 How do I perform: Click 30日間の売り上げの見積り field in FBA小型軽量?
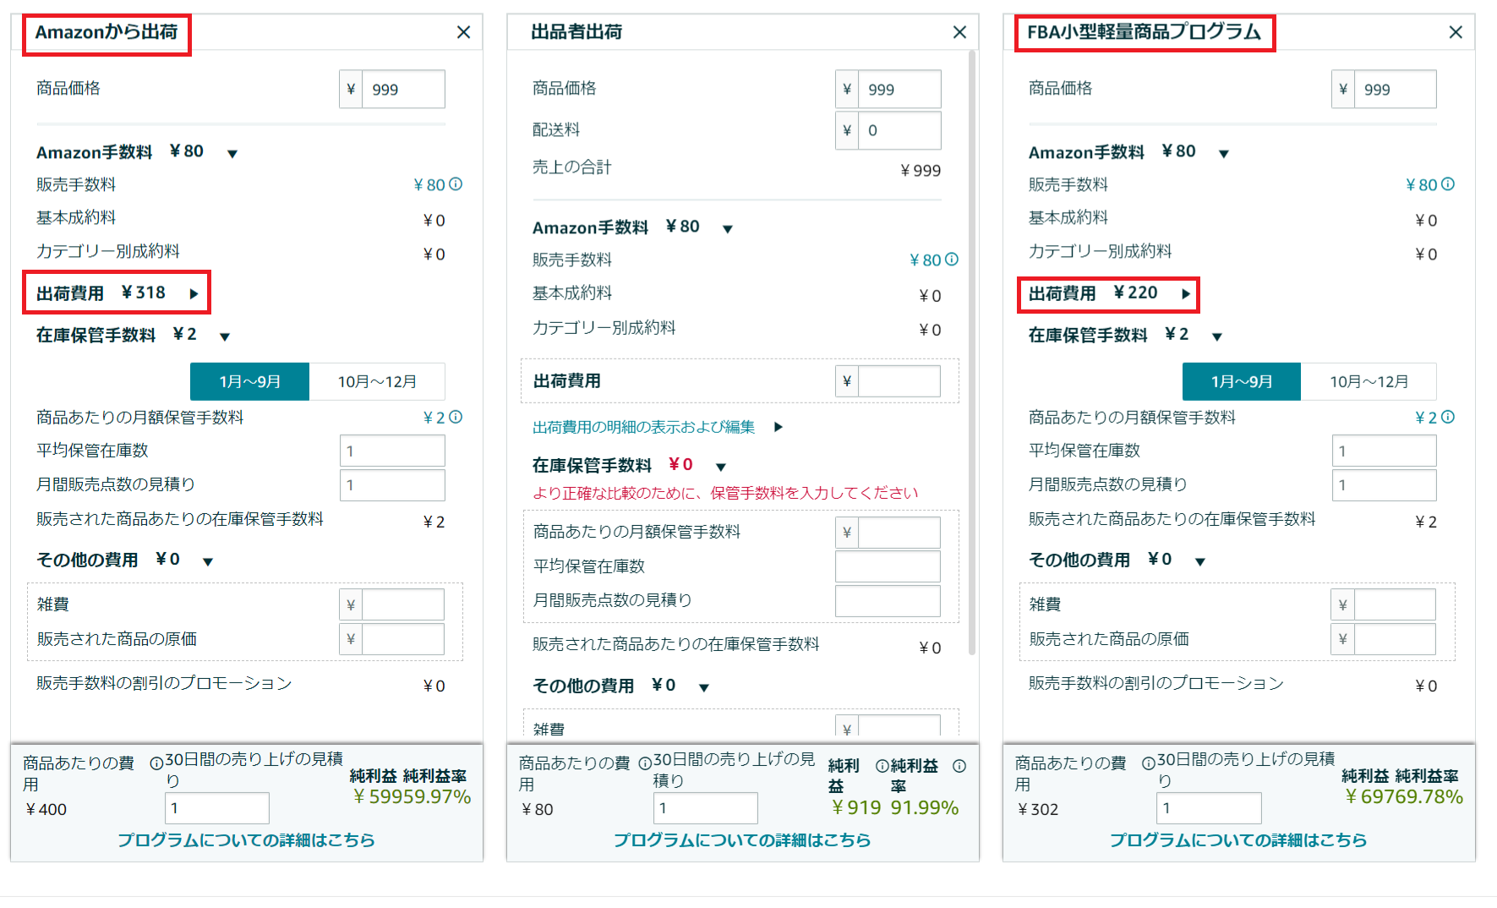(1209, 807)
